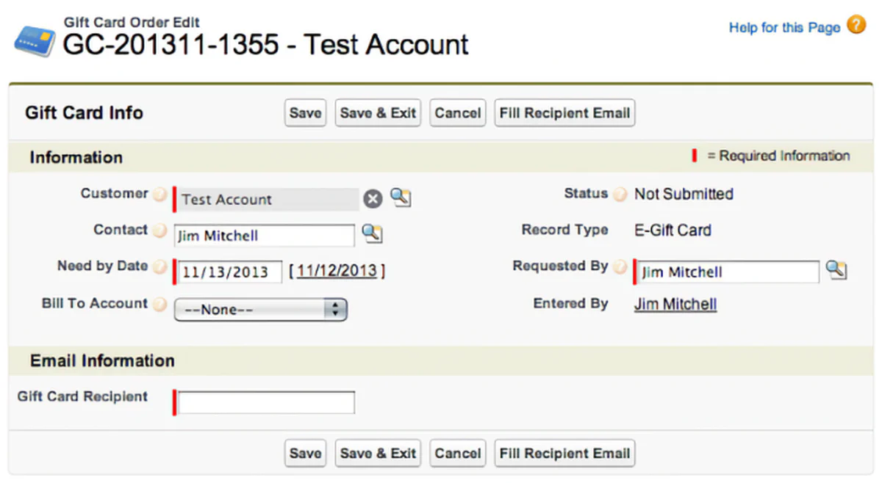
Task: Click the gift card header icon
Action: (x=34, y=40)
